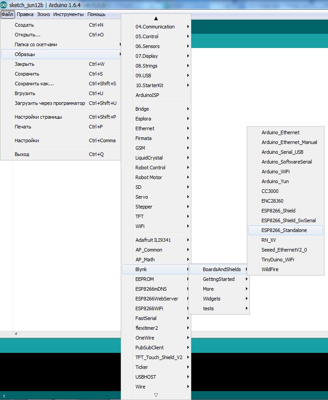328x400 pixels.
Task: Expand 05.Control examples
Action: pos(156,36)
